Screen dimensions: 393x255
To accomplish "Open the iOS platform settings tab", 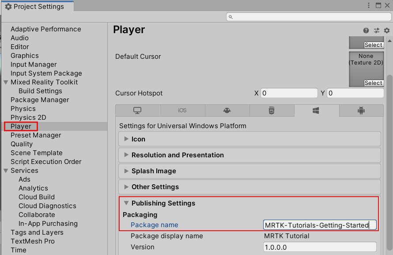I will 182,110.
